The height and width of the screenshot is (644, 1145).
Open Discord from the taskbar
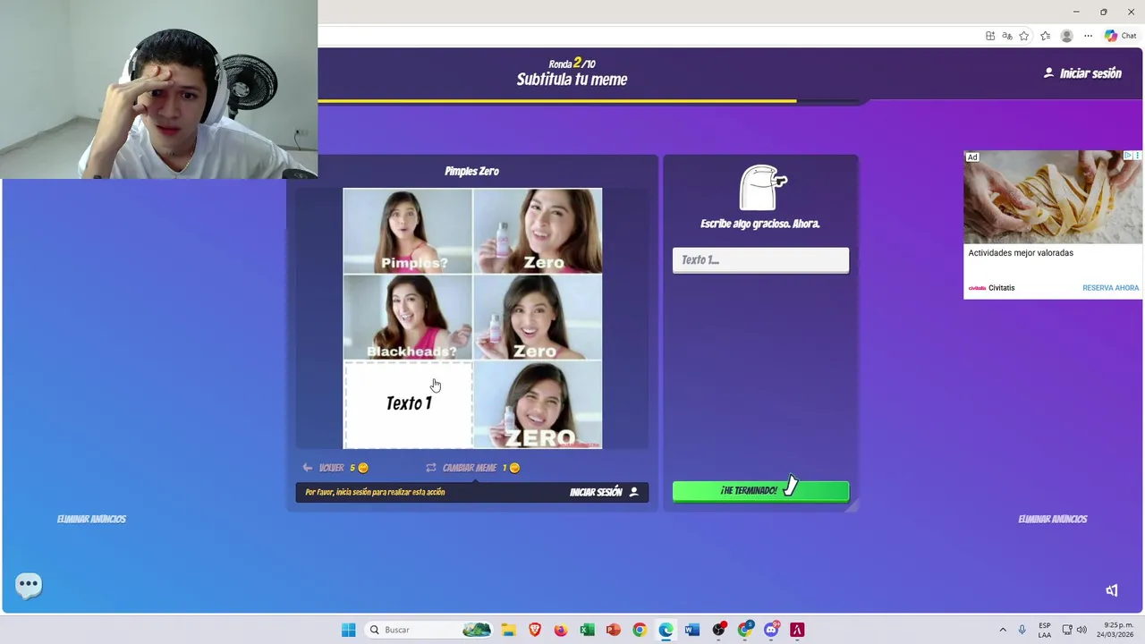tap(771, 630)
